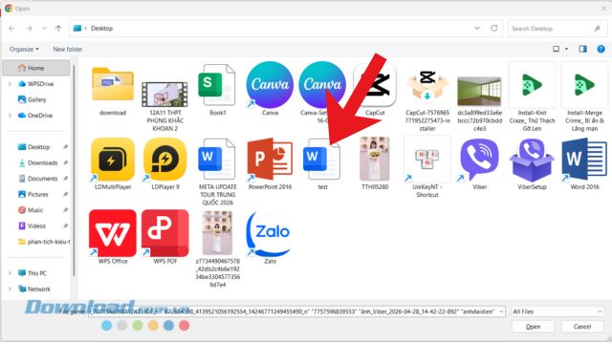Click the Open button

click(533, 327)
